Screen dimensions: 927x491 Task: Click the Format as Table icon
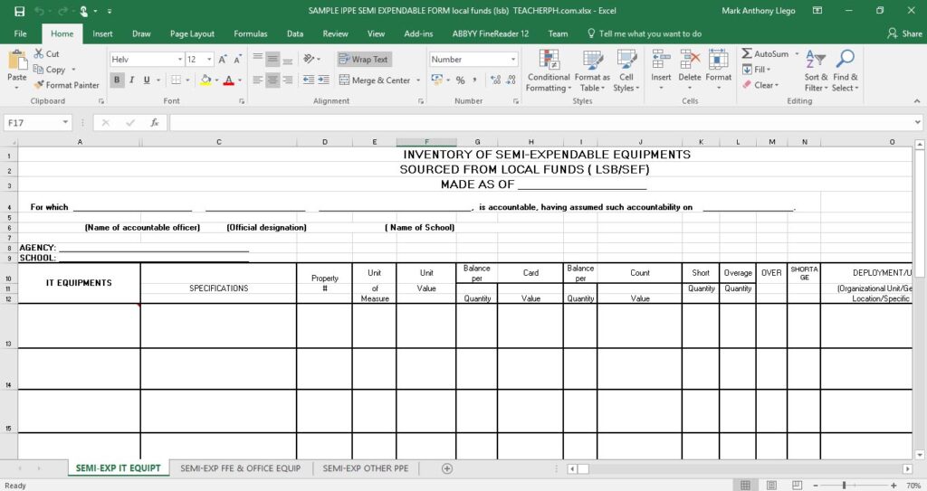pos(592,61)
